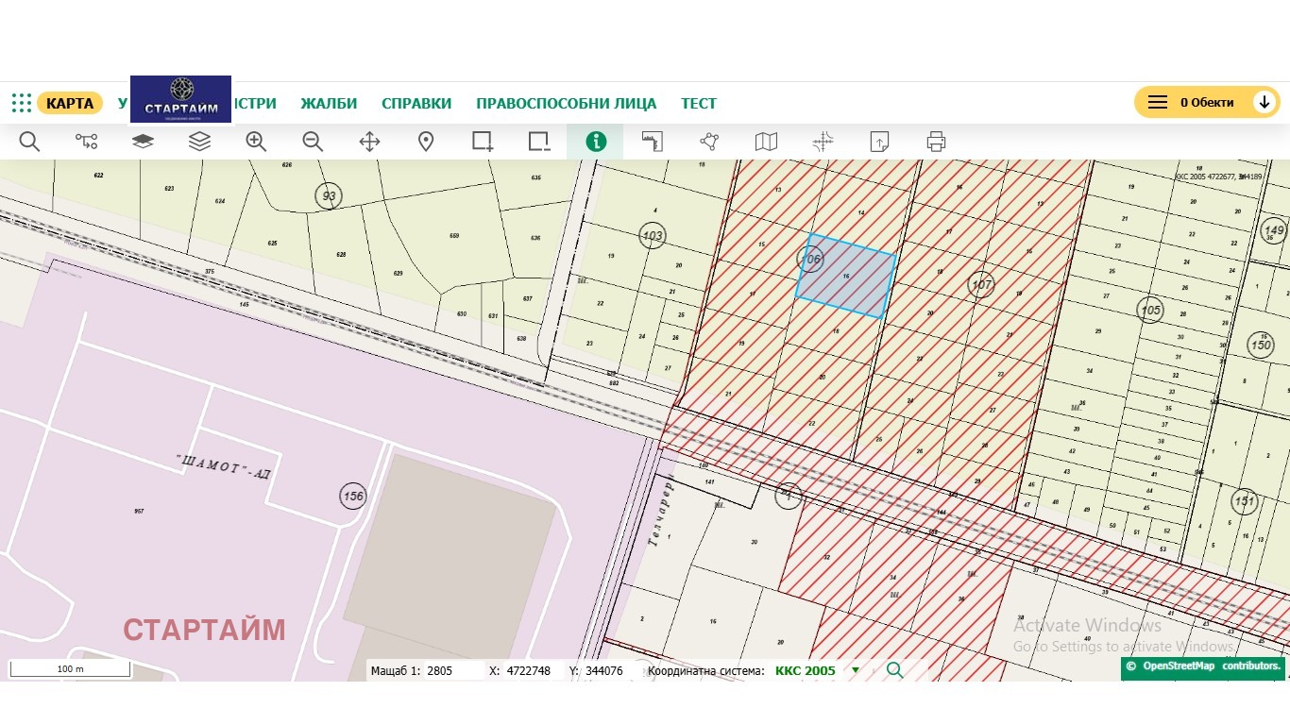Click the КАРТА button
Viewport: 1290px width, 725px height.
point(70,103)
